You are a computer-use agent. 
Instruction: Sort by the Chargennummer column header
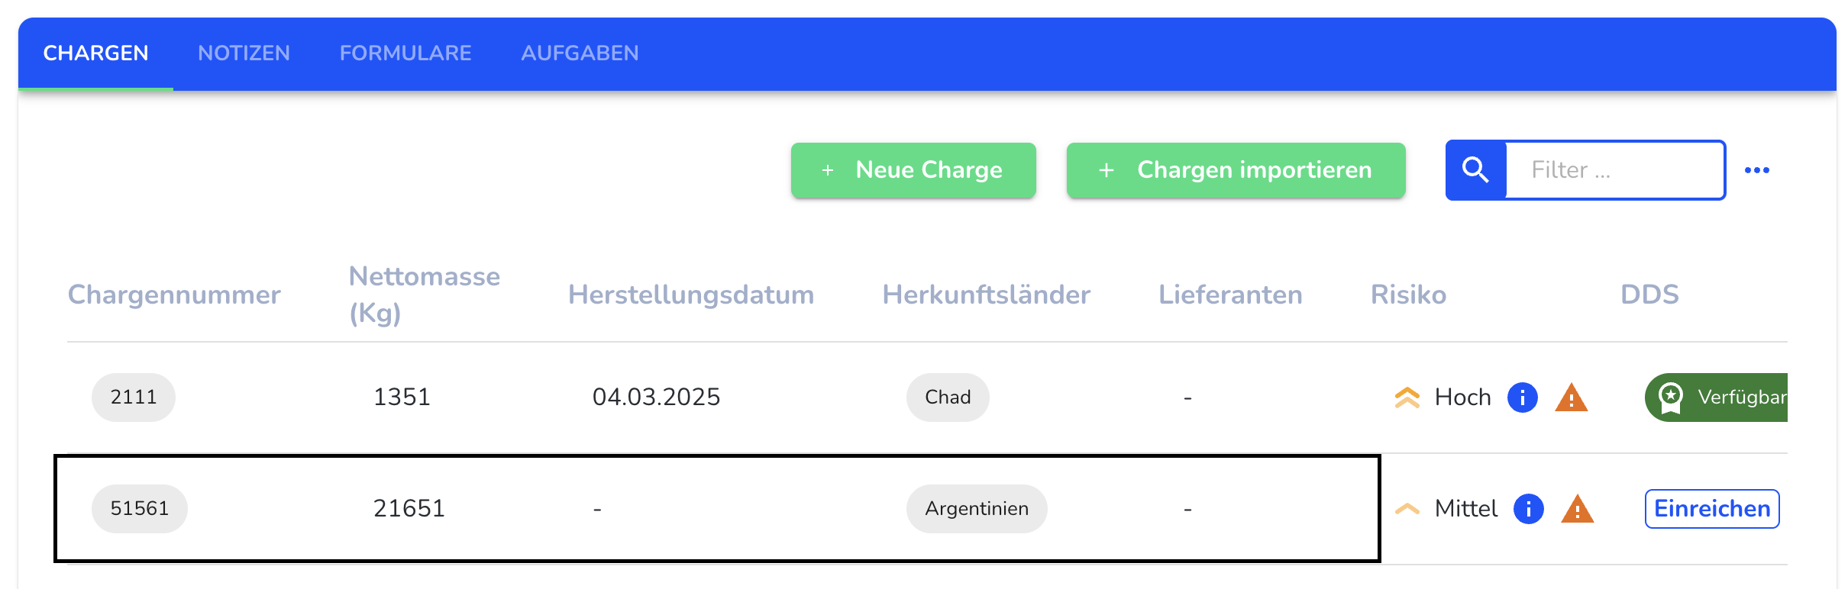pos(174,294)
